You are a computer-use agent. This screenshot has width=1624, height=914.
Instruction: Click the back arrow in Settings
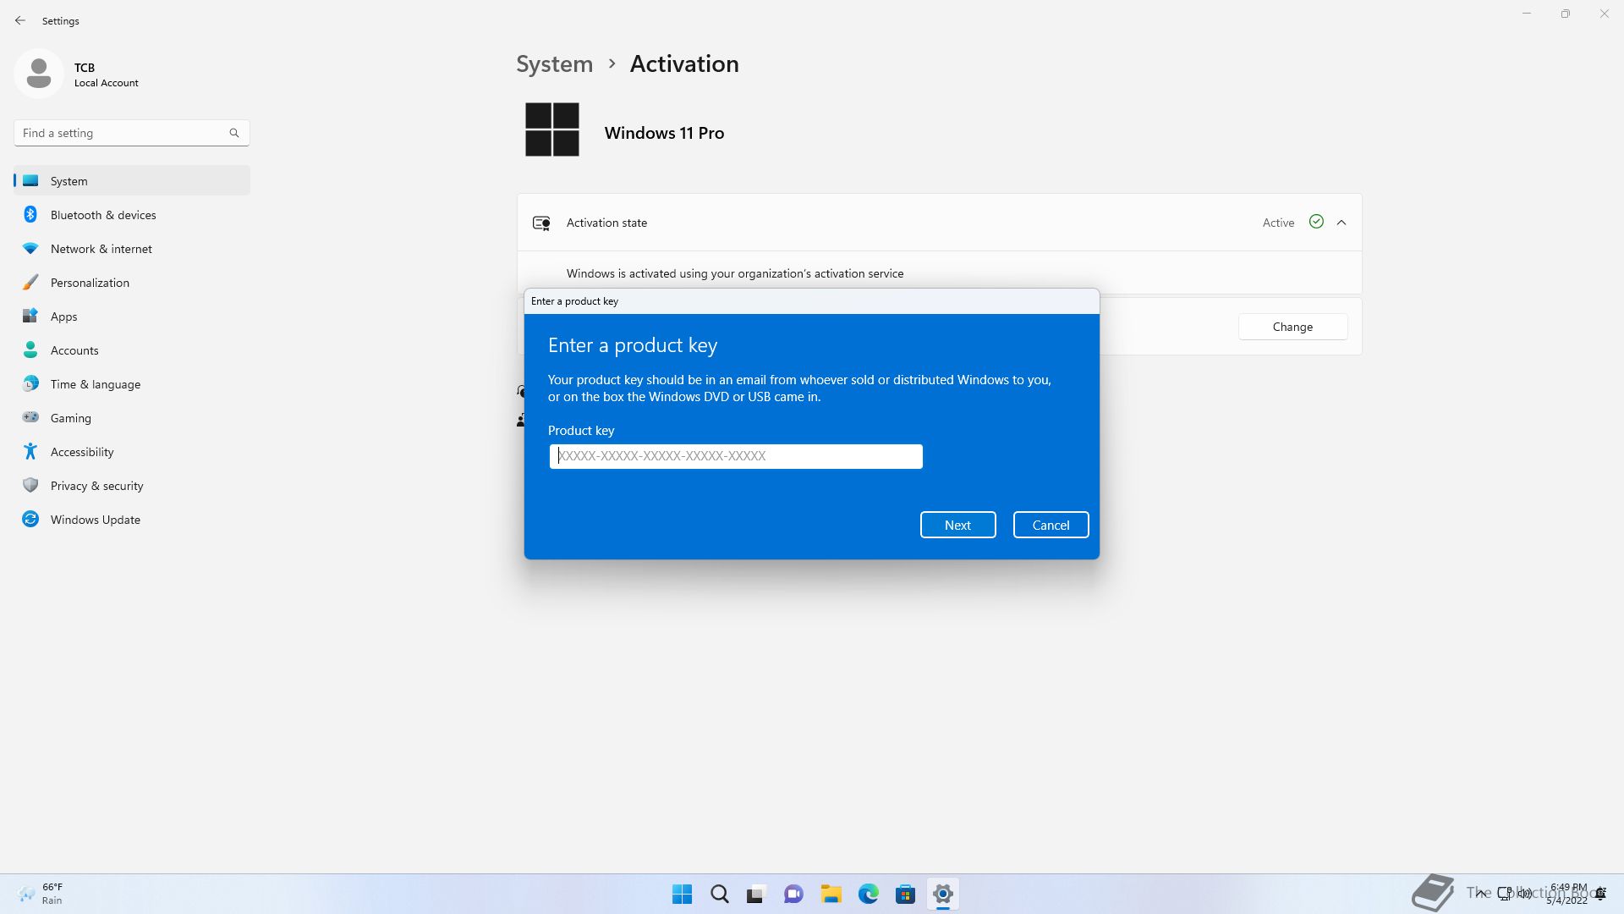pyautogui.click(x=20, y=20)
